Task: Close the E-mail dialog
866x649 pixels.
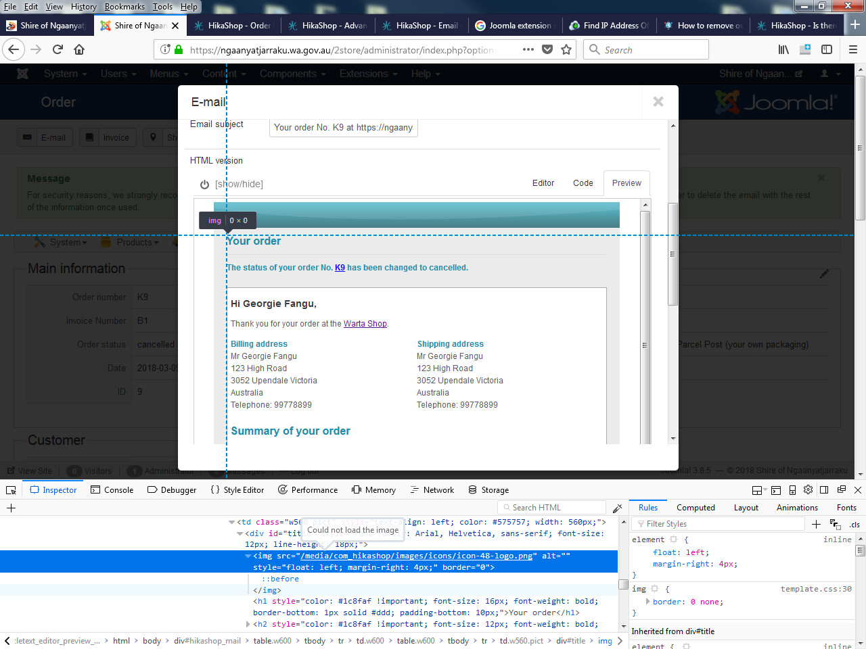Action: [658, 101]
